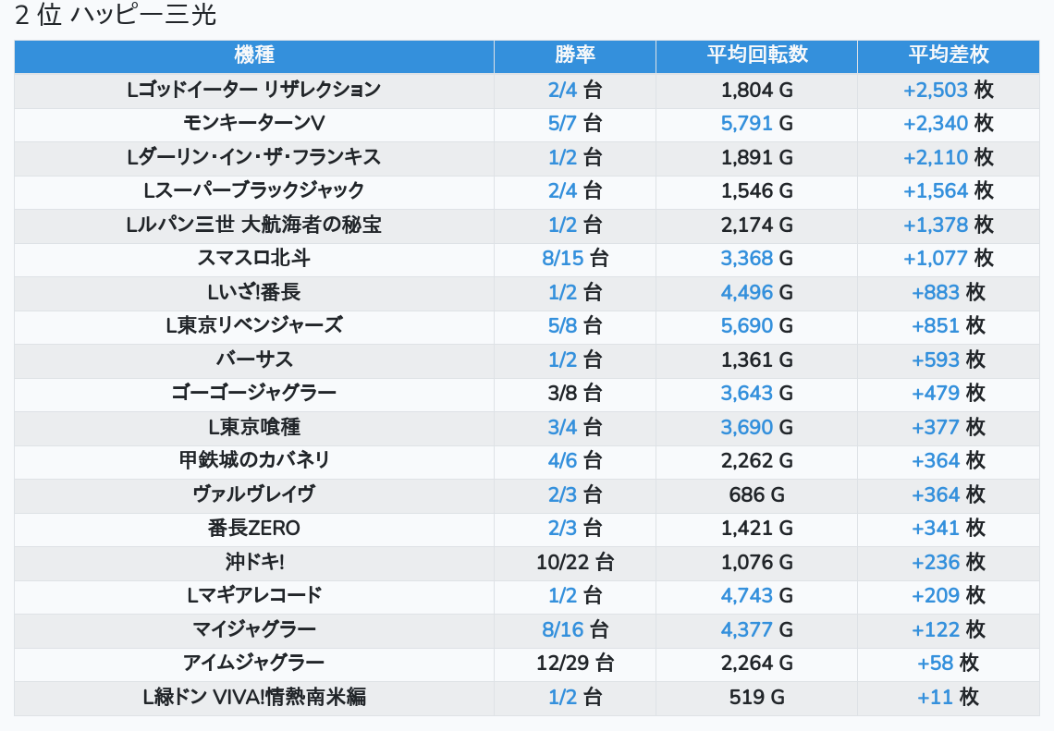Click the +1,378 枚 average difference value
This screenshot has height=731, width=1054.
click(x=949, y=225)
